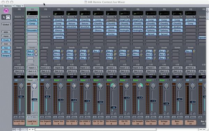
Task: Solo the Bass channel
Action: [x=181, y=113]
